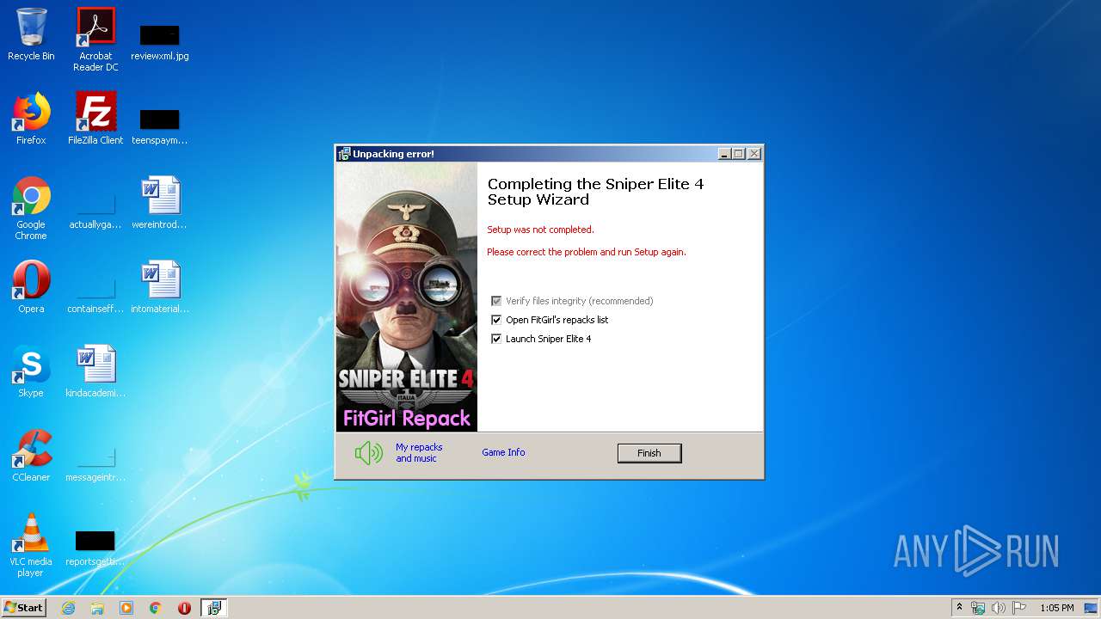Select the CCleaner desktop shortcut

[31, 456]
